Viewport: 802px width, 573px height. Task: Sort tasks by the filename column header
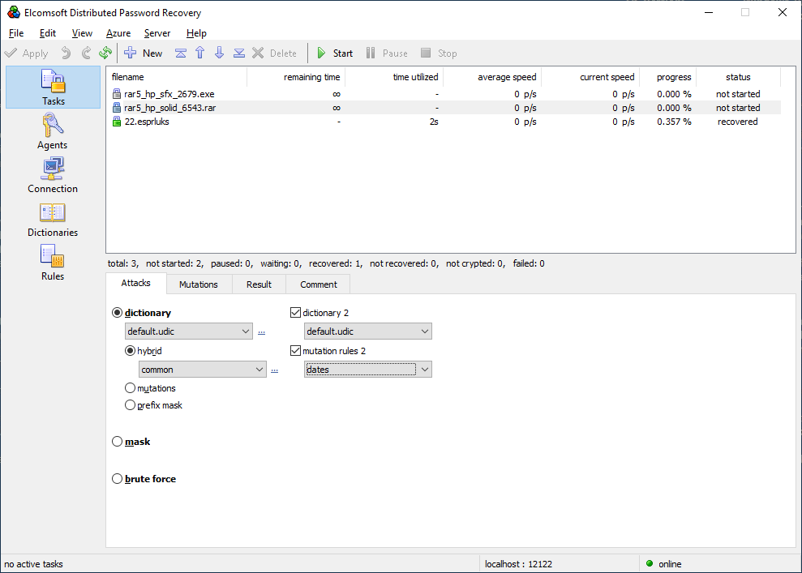[x=177, y=77]
